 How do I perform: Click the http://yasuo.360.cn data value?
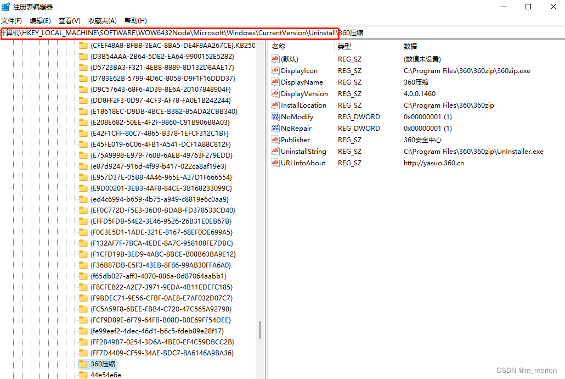click(x=433, y=163)
